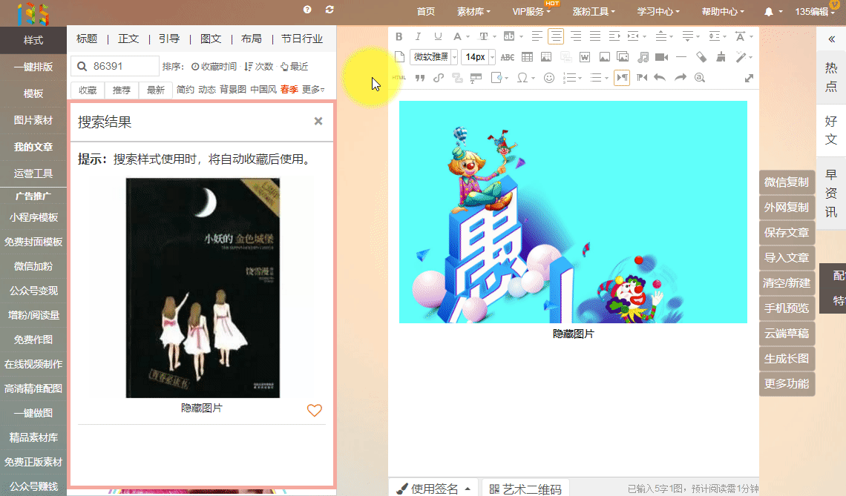Insert a table into the article
The height and width of the screenshot is (496, 846).
pos(527,57)
